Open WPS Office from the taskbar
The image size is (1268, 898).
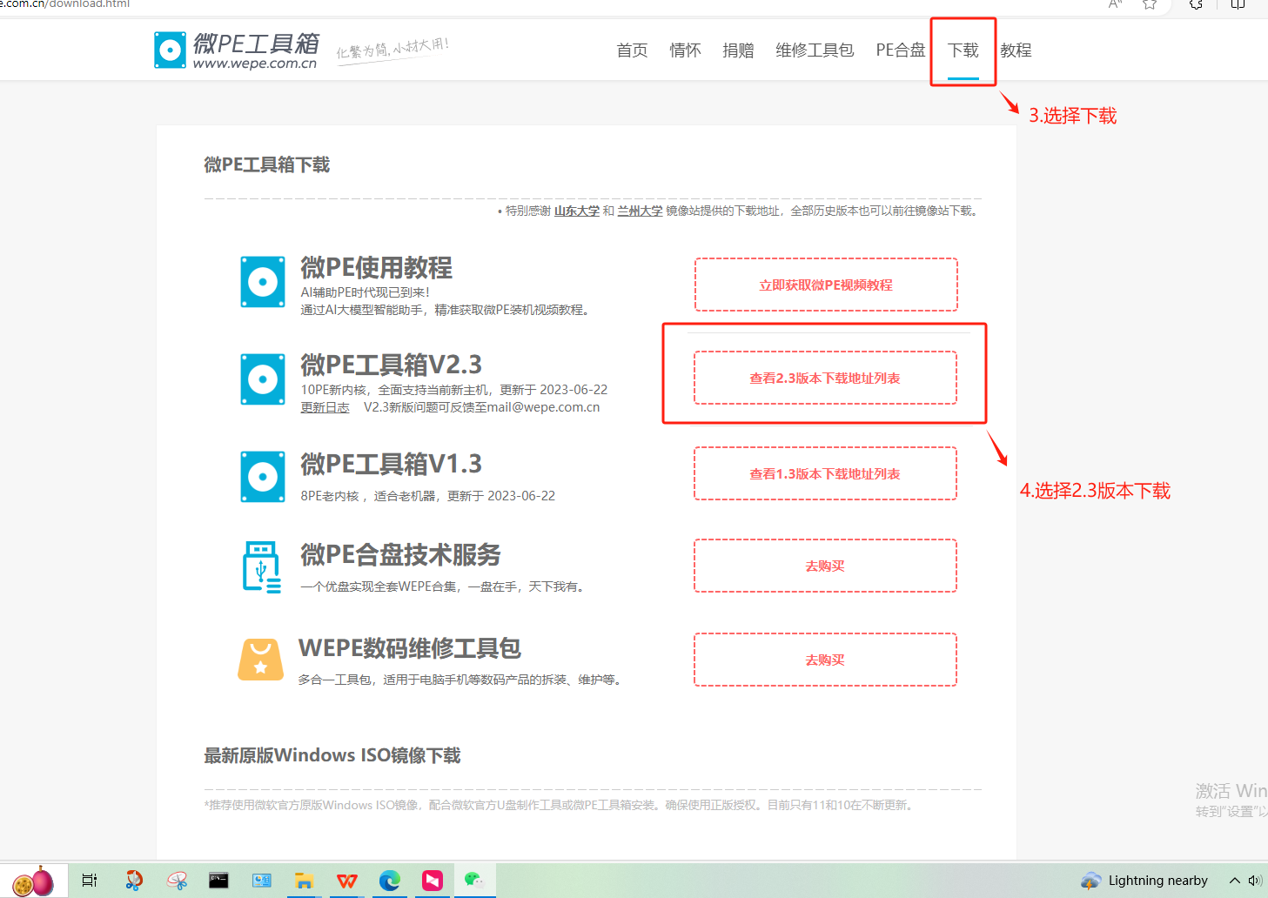coord(346,881)
